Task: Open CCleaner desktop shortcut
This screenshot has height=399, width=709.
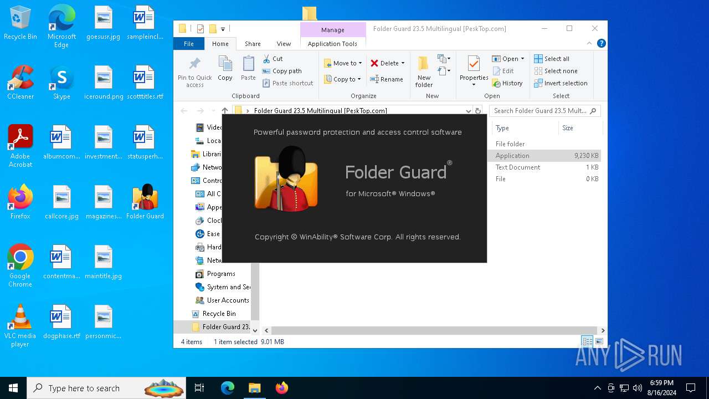Action: pos(20,83)
